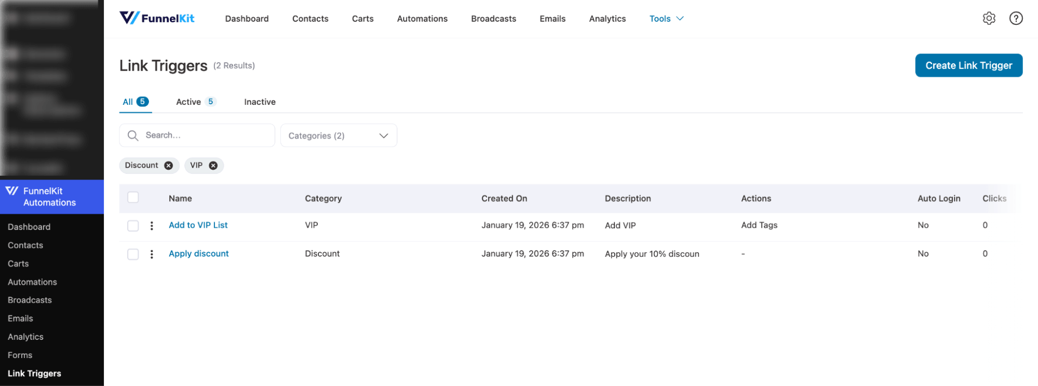Click the search magnifier icon
Image resolution: width=1038 pixels, height=386 pixels.
coord(133,135)
